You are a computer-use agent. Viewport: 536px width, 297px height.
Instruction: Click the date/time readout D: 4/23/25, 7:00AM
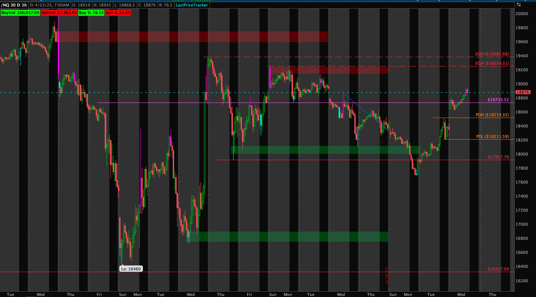tap(50, 5)
